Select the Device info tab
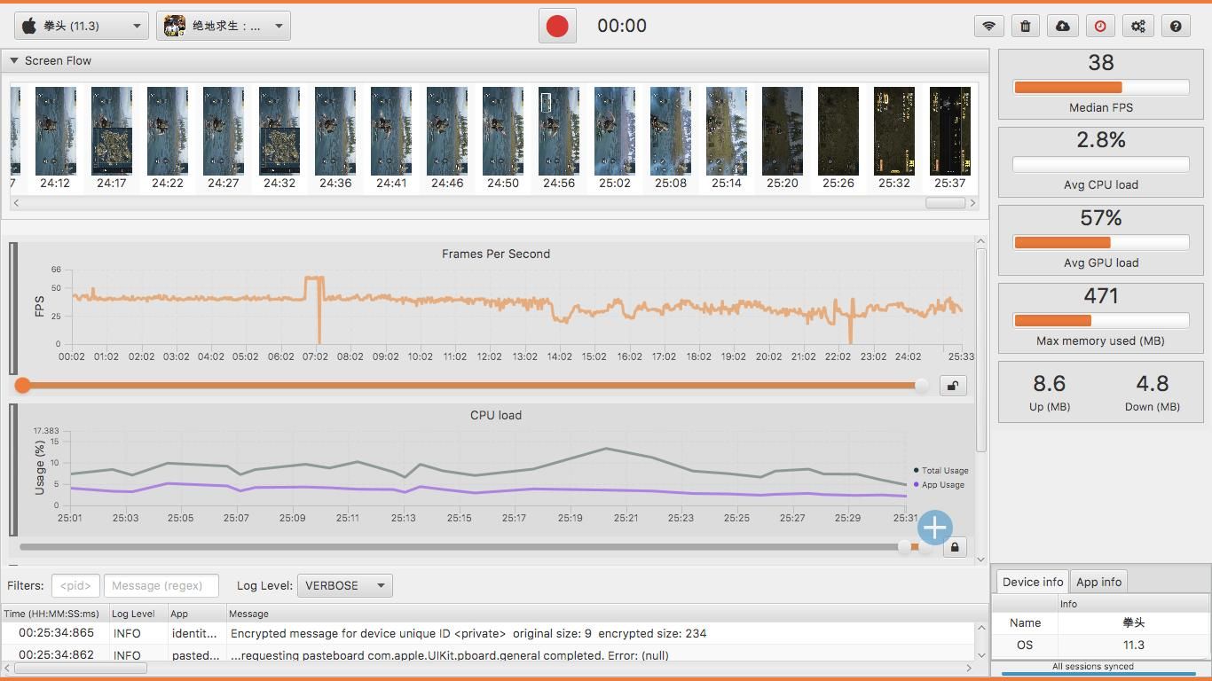This screenshot has width=1212, height=681. 1032,582
